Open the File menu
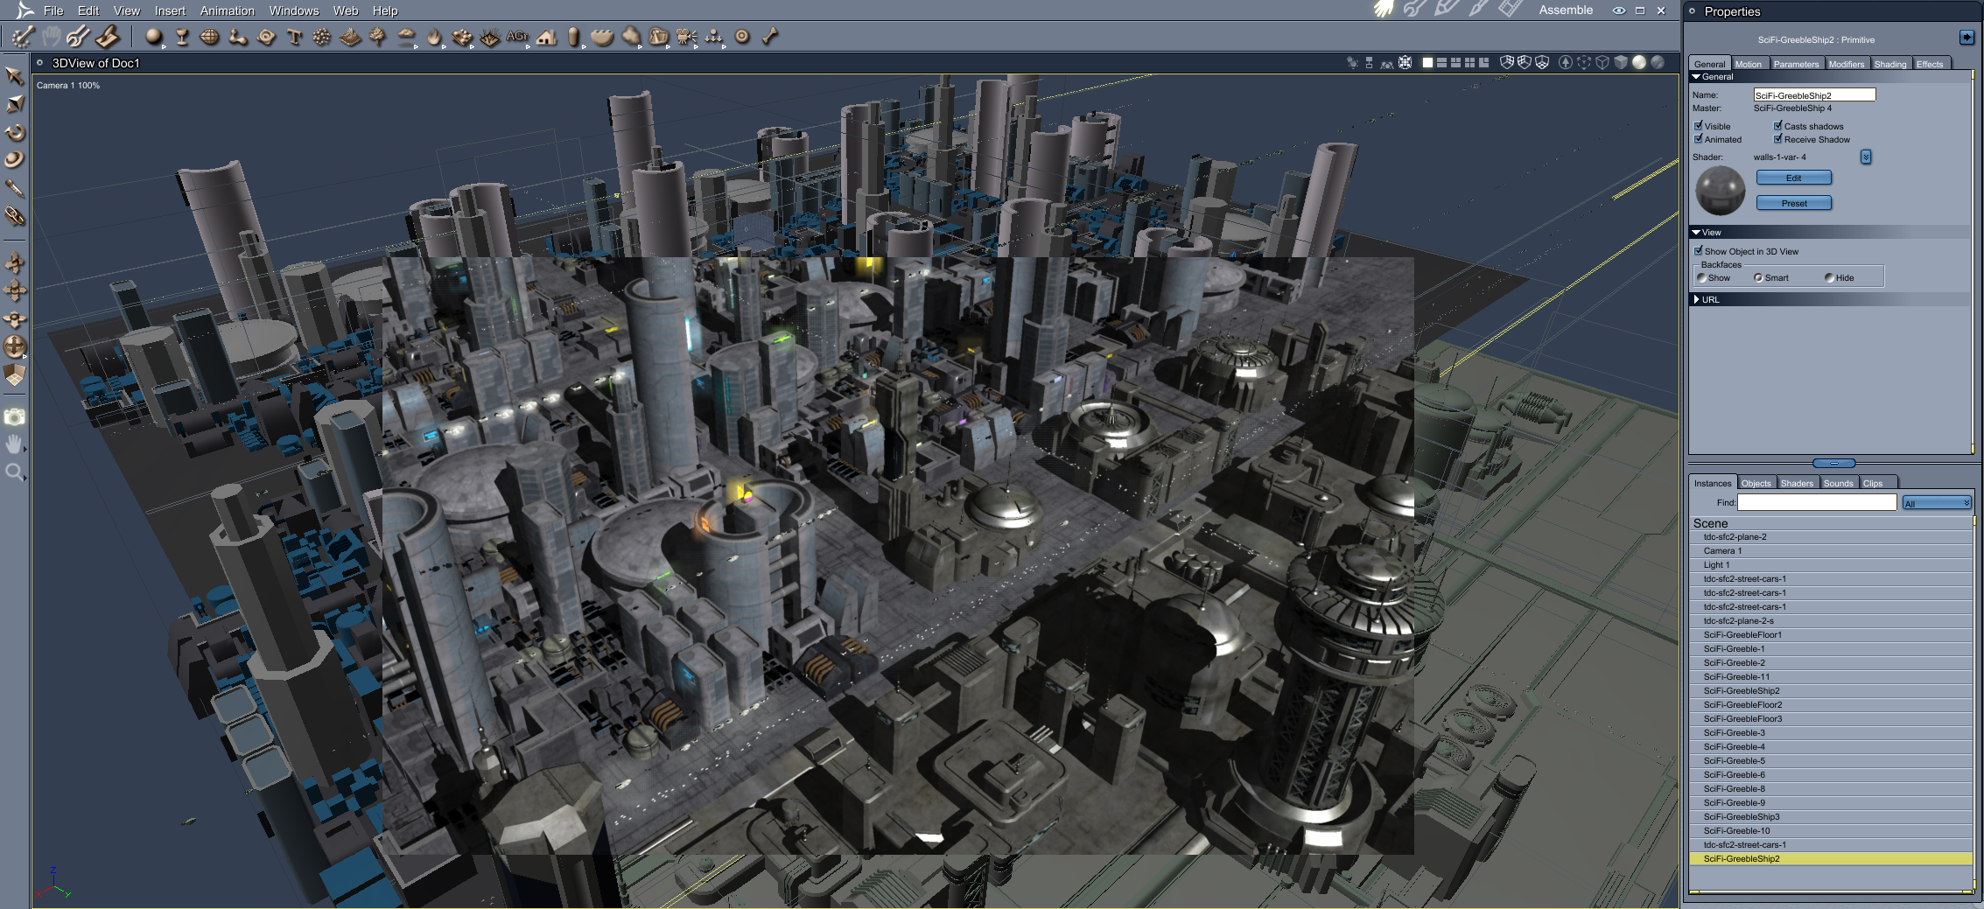 coord(53,10)
